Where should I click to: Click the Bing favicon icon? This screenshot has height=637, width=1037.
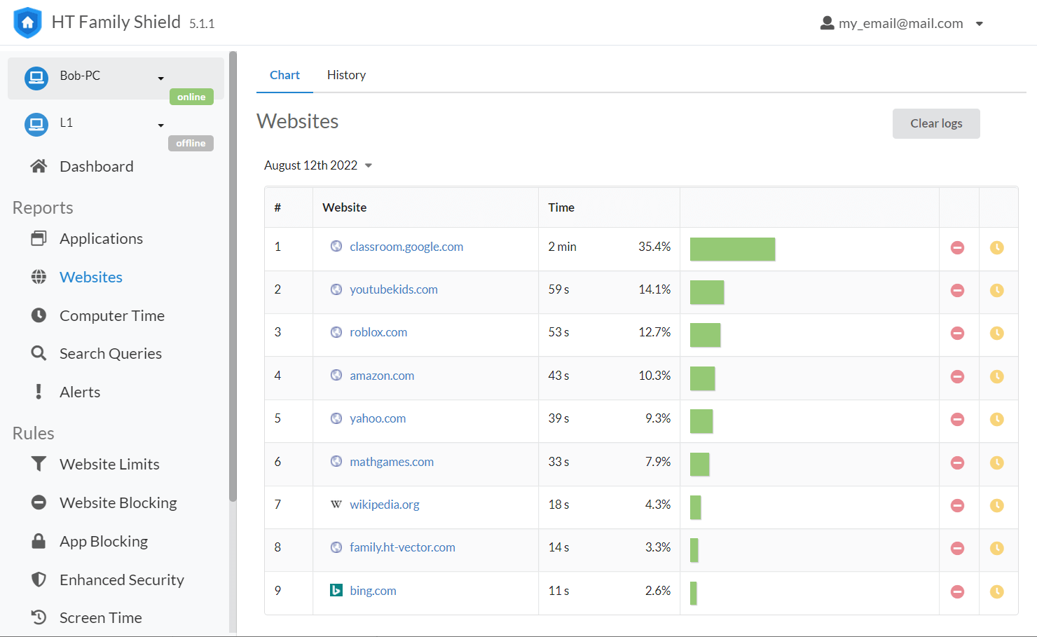(336, 590)
